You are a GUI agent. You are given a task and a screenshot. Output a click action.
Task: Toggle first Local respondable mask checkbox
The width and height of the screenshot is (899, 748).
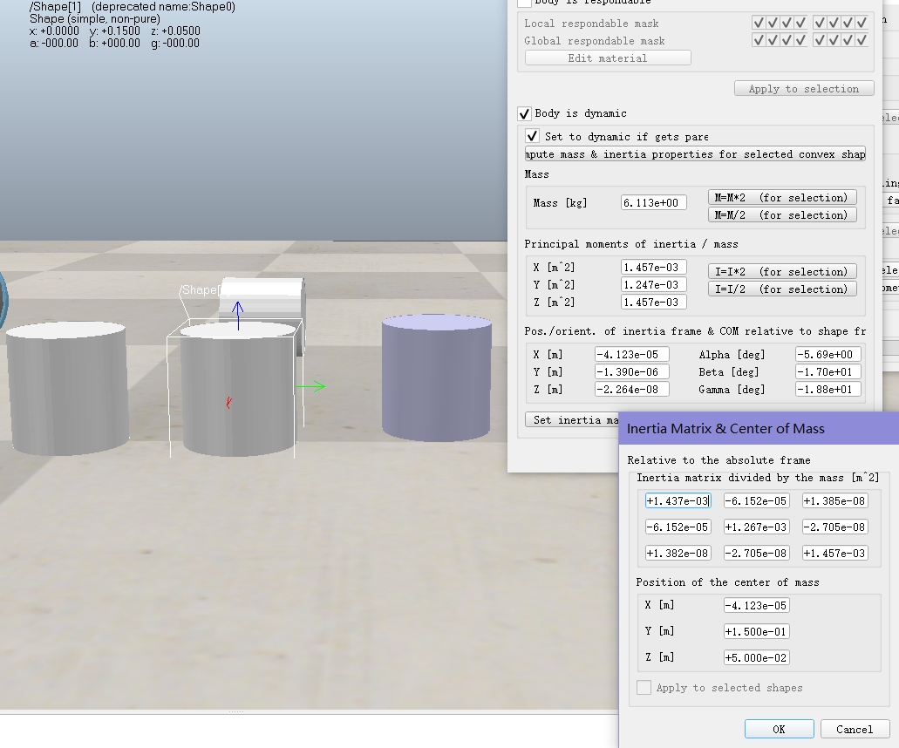coord(759,23)
